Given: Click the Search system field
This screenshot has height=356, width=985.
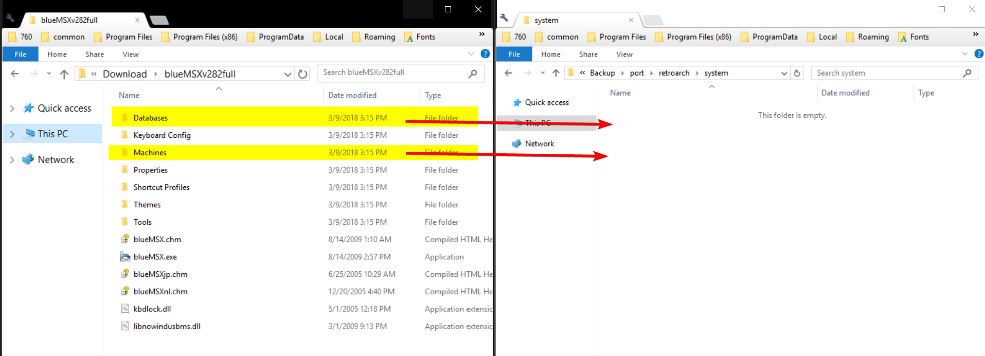Looking at the screenshot, I should click(894, 73).
